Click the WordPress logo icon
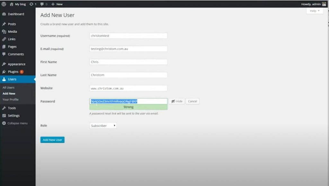 click(4, 4)
